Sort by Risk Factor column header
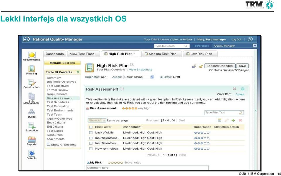281x176 pixels. [x=103, y=127]
